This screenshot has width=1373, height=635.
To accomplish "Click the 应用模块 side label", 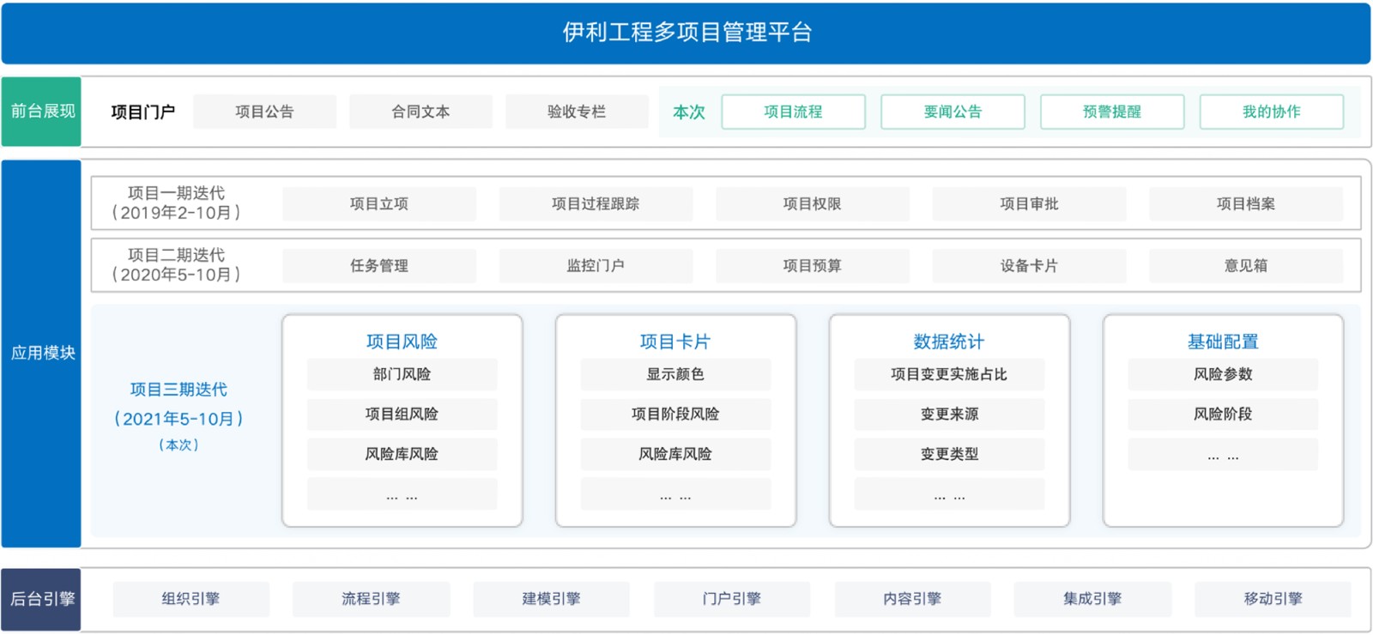I will point(41,354).
